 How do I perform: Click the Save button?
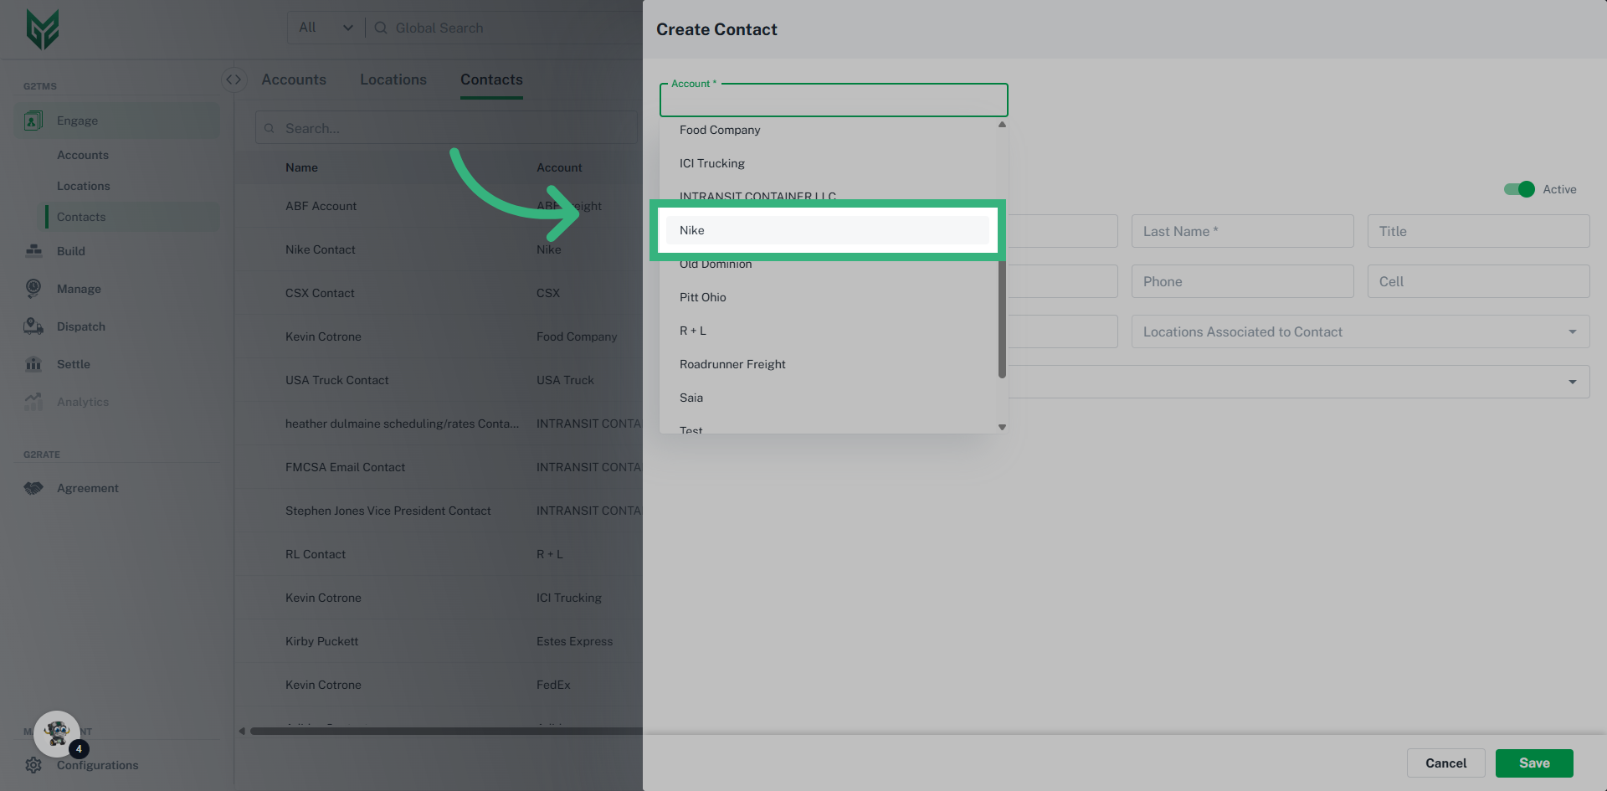1534,763
